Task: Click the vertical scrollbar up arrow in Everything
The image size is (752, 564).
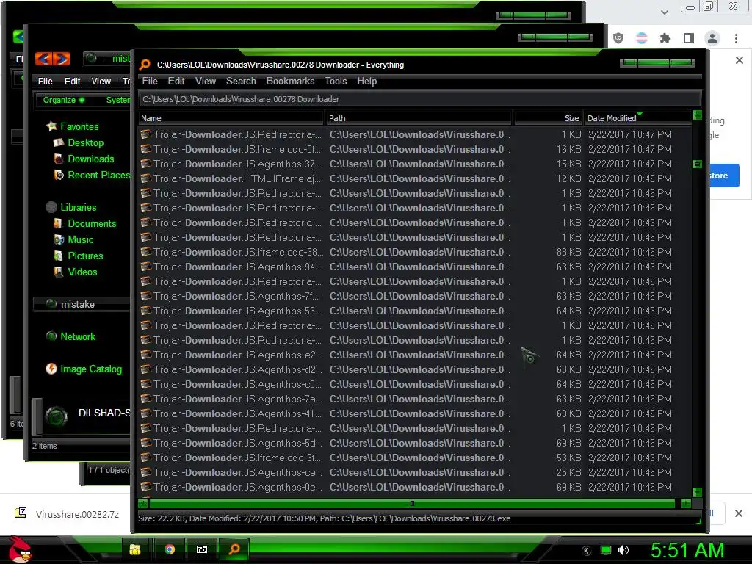Action: [x=698, y=115]
